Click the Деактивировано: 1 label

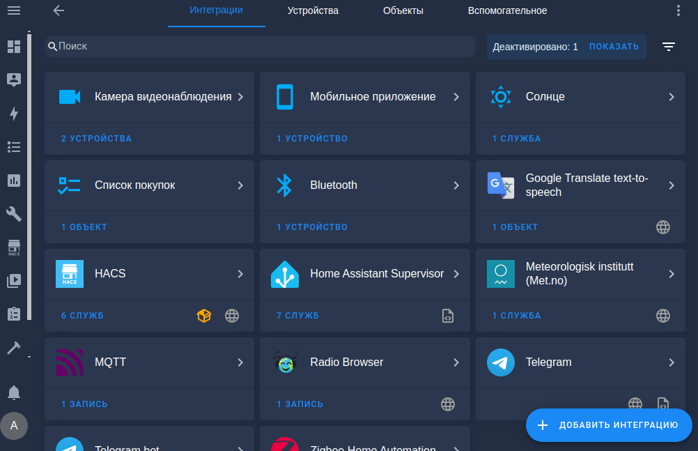click(535, 47)
